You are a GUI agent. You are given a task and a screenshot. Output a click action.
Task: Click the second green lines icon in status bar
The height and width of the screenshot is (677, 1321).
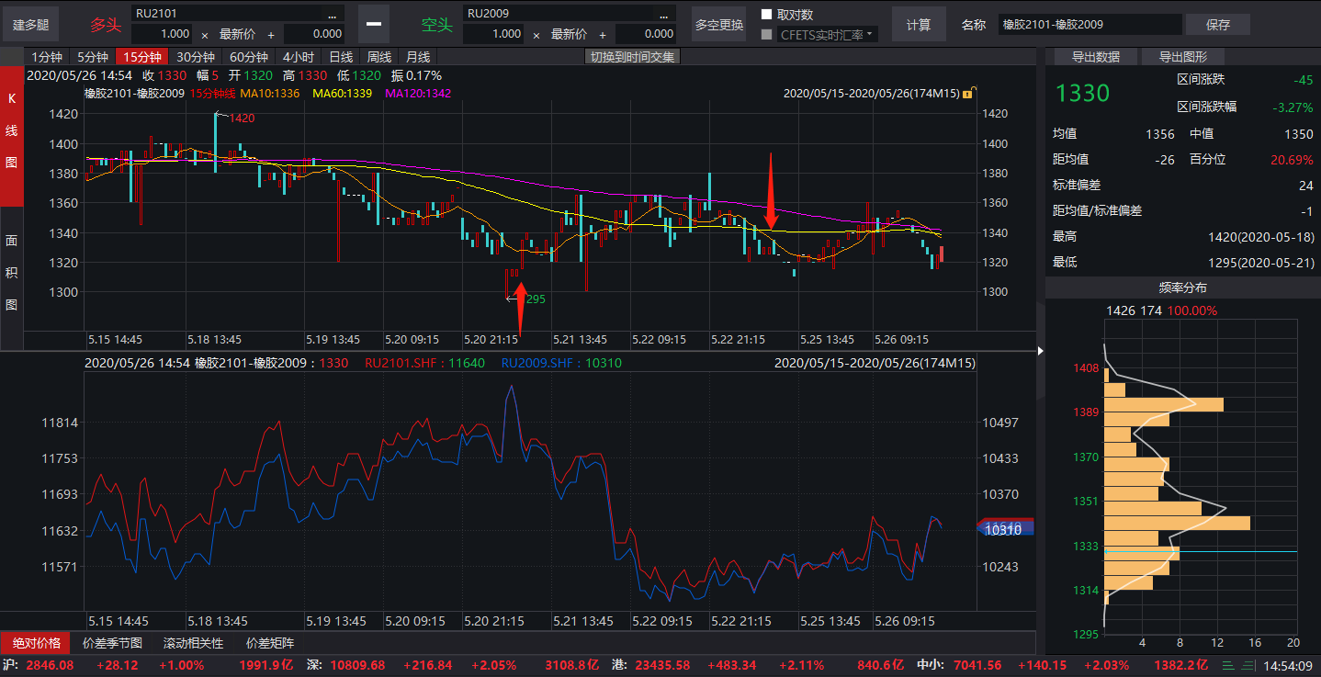tap(1248, 666)
